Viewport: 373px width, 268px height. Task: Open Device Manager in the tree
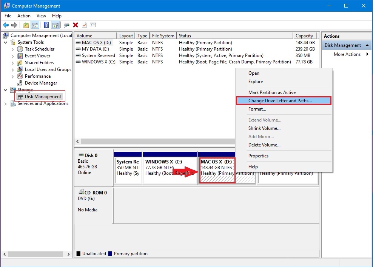41,83
